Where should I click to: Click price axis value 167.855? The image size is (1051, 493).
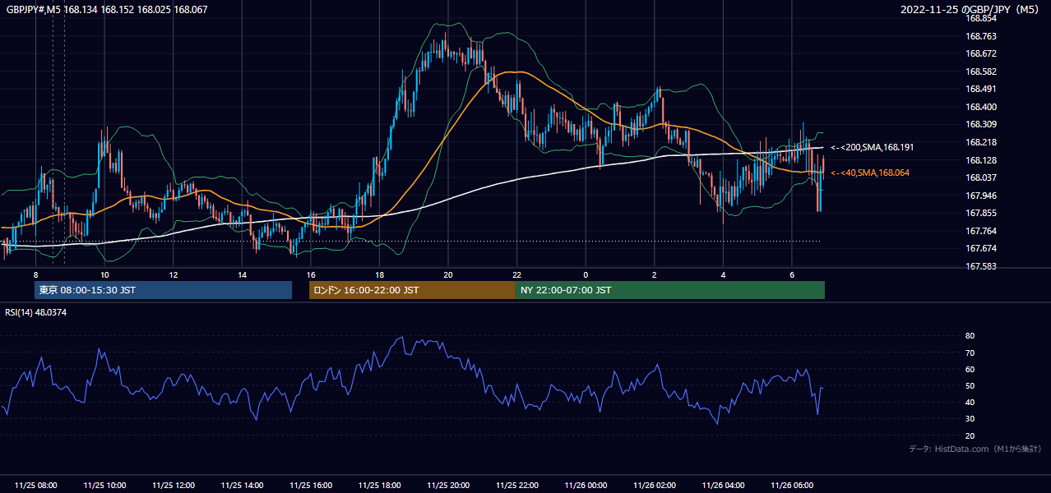coord(980,213)
